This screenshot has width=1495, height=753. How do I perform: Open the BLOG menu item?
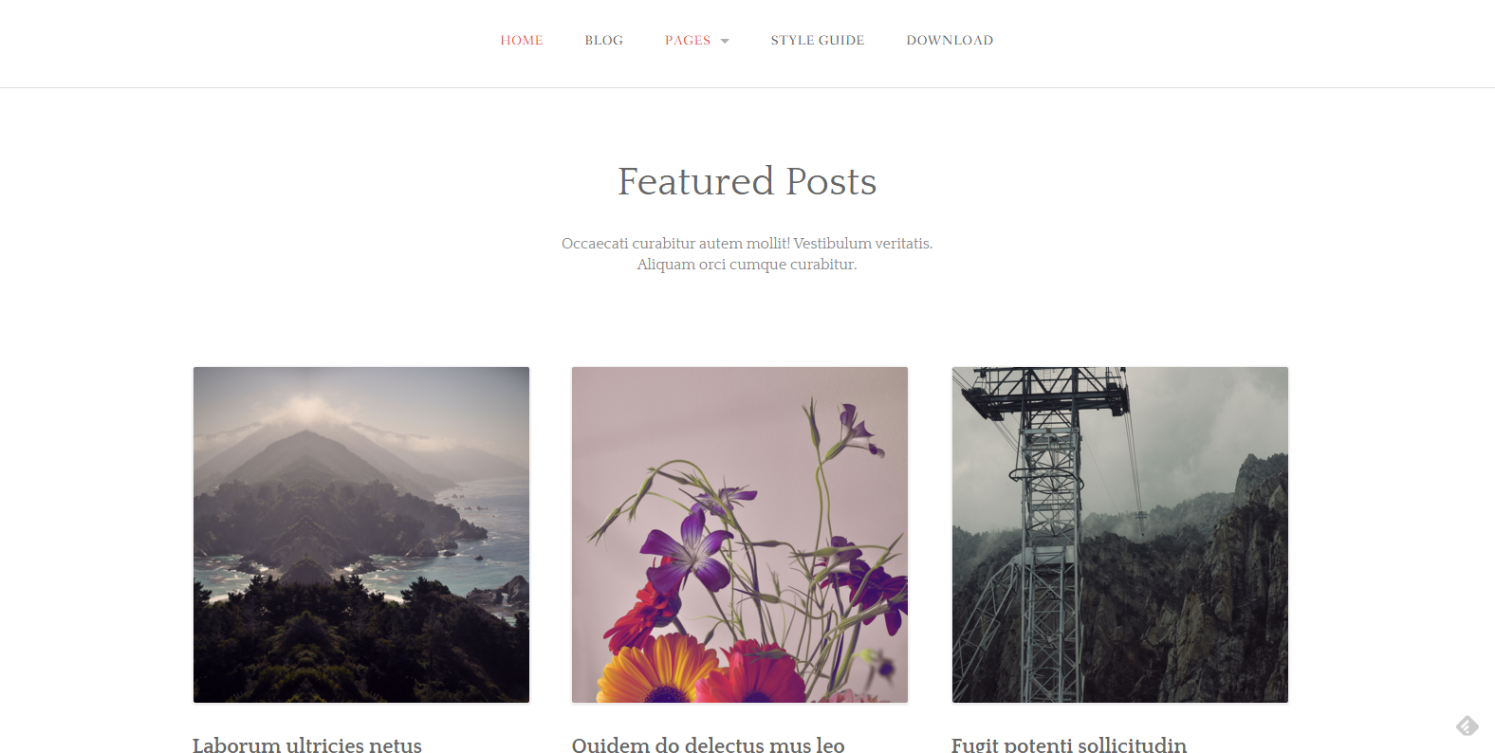(x=603, y=40)
